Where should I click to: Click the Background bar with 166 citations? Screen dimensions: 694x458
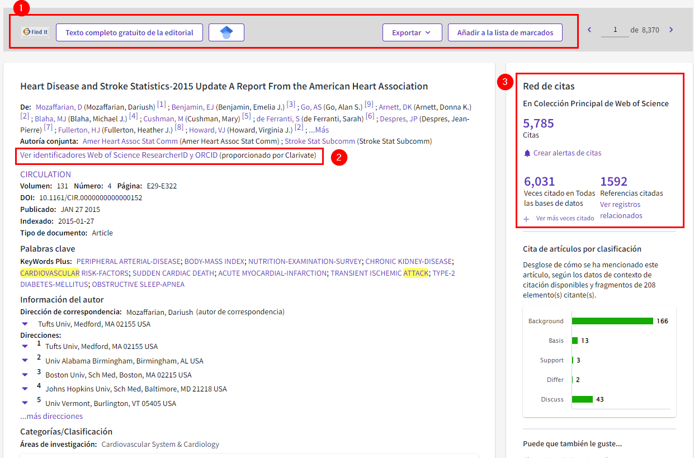612,321
